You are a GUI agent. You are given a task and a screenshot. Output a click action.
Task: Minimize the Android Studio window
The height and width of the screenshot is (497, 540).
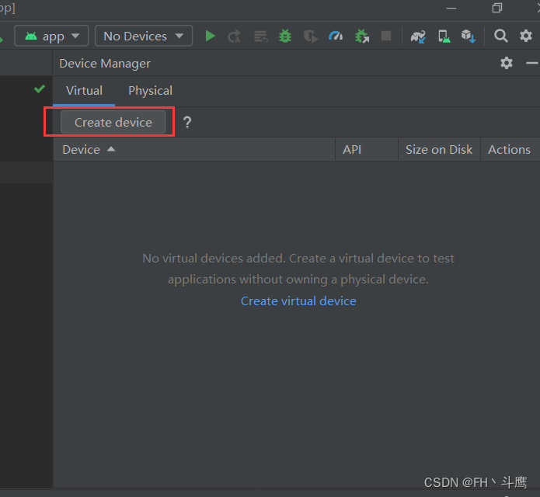[451, 8]
